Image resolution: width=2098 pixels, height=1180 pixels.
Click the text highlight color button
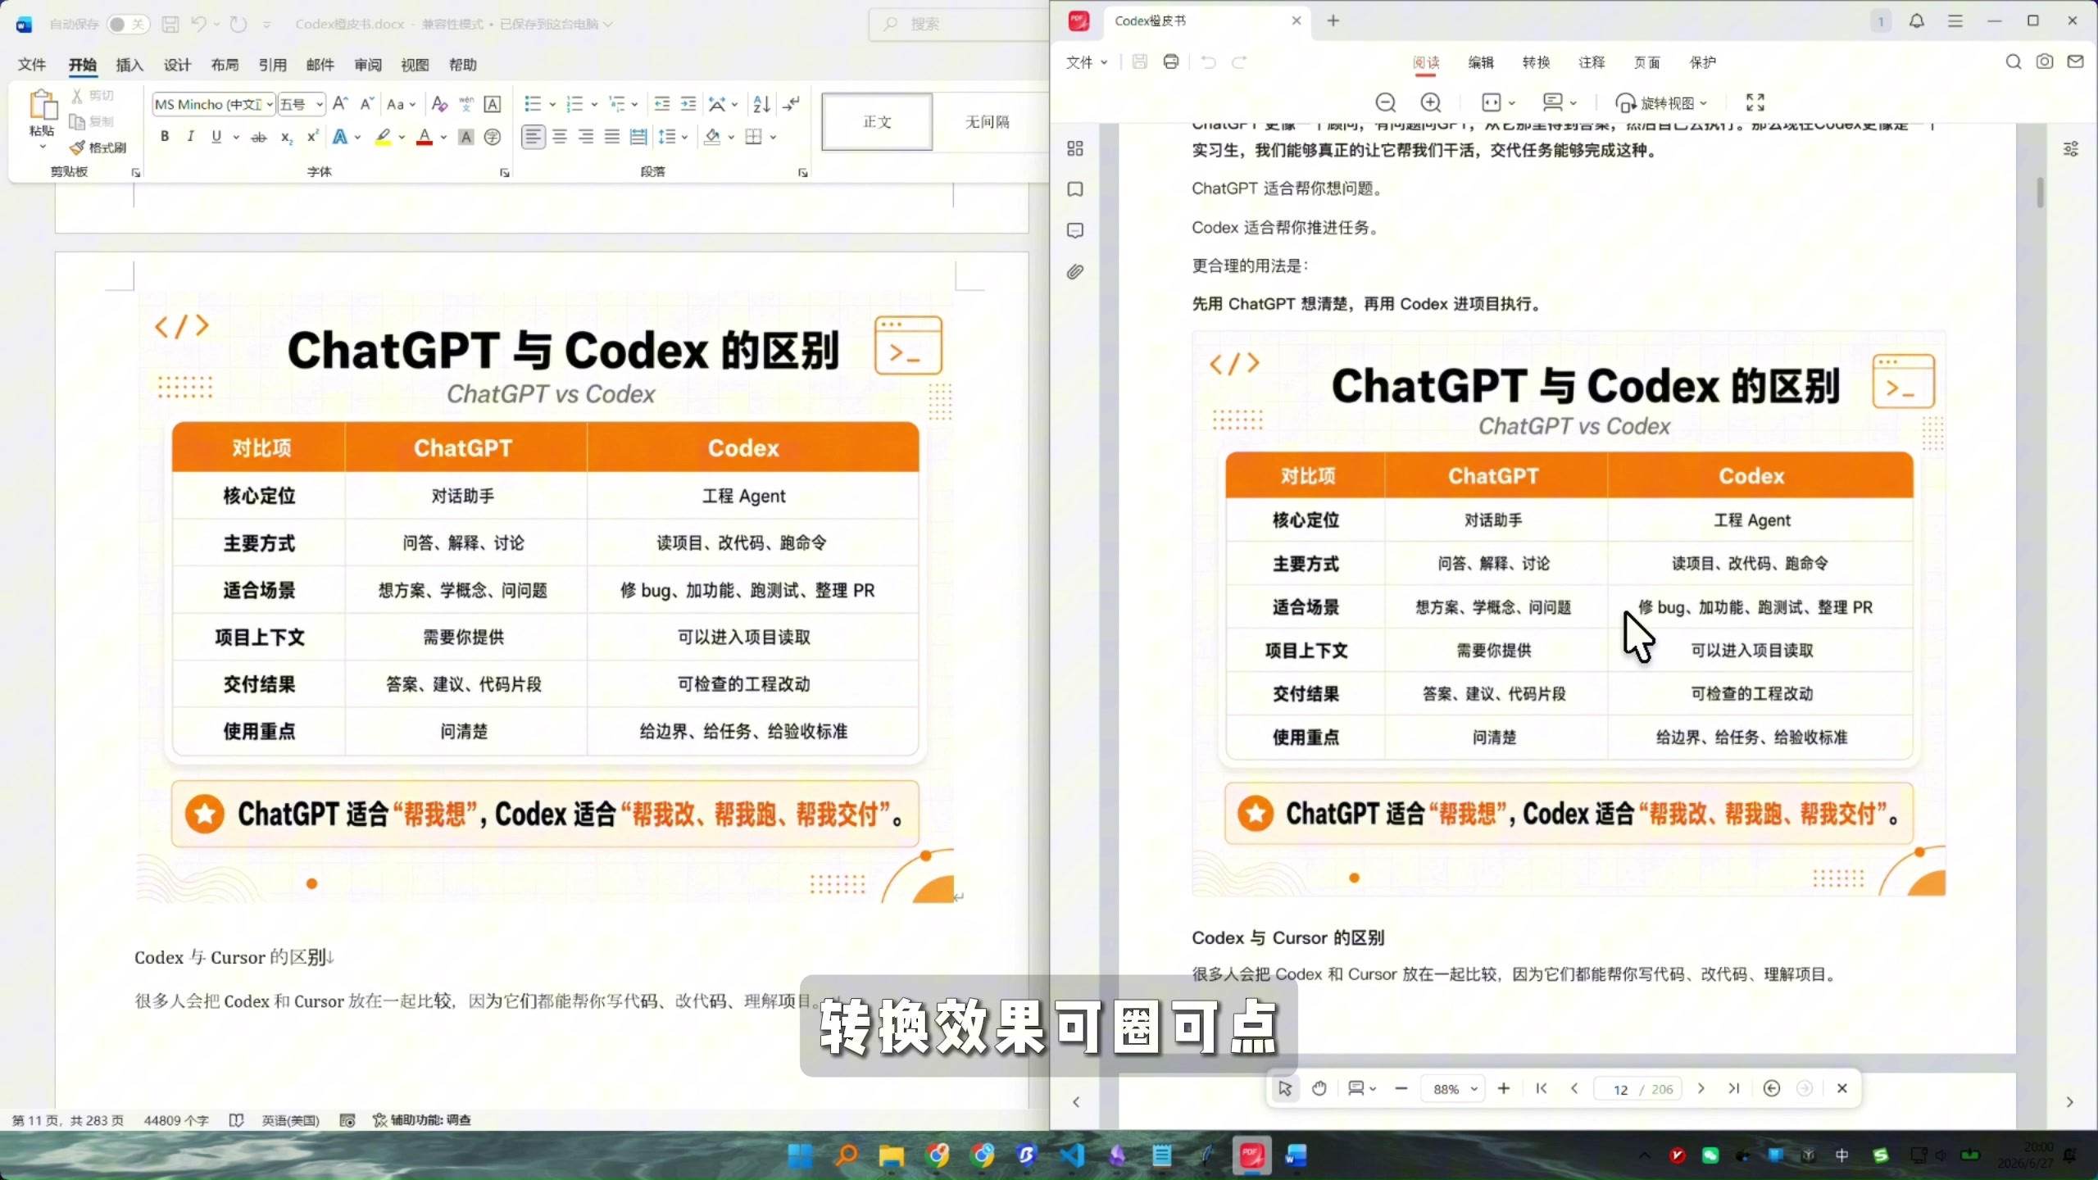pyautogui.click(x=383, y=137)
